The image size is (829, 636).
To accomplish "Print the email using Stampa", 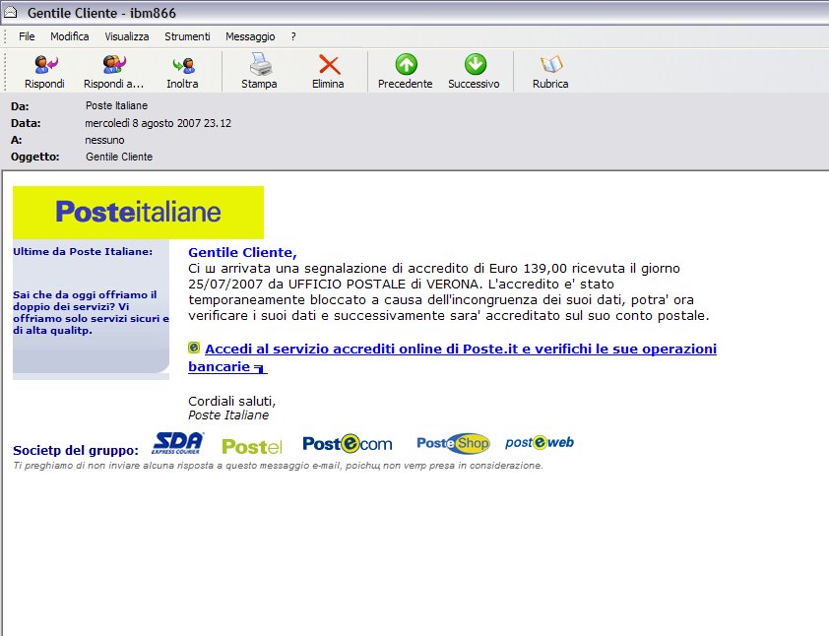I will 259,71.
